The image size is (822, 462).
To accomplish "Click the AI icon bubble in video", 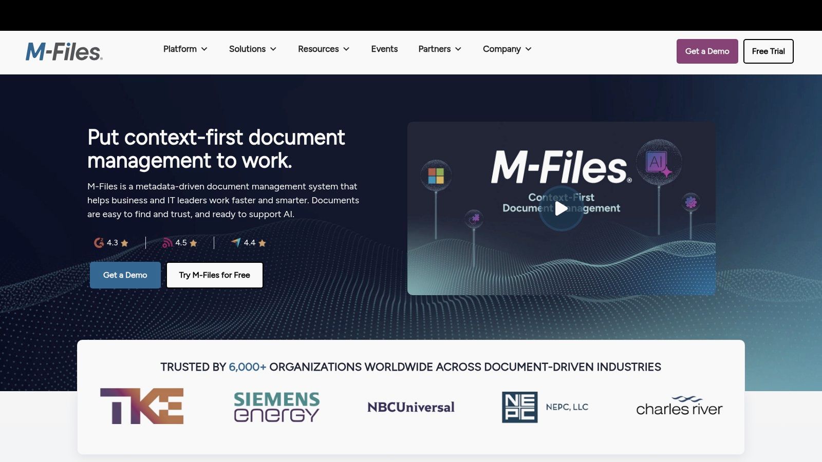I will click(x=659, y=163).
